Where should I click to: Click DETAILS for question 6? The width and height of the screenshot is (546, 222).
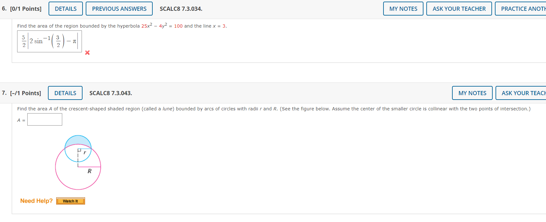coord(65,9)
